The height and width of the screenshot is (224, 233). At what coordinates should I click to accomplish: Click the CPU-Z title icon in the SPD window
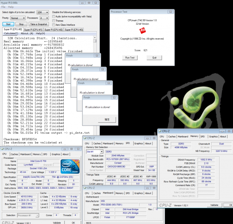coord(85,138)
